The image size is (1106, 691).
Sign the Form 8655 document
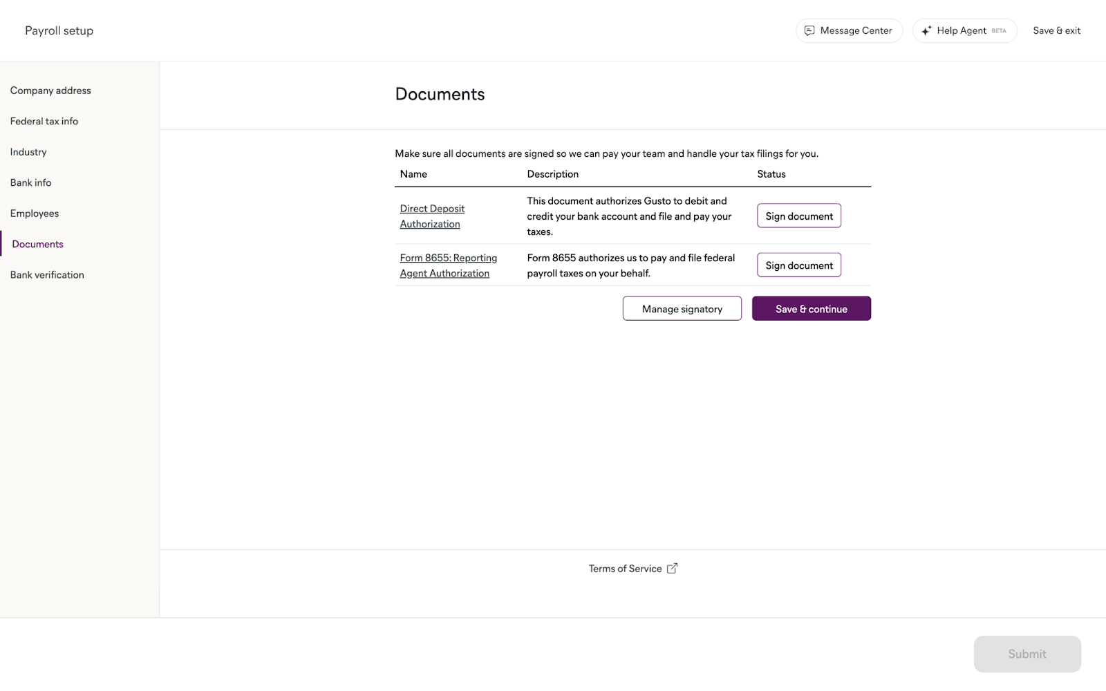click(798, 265)
